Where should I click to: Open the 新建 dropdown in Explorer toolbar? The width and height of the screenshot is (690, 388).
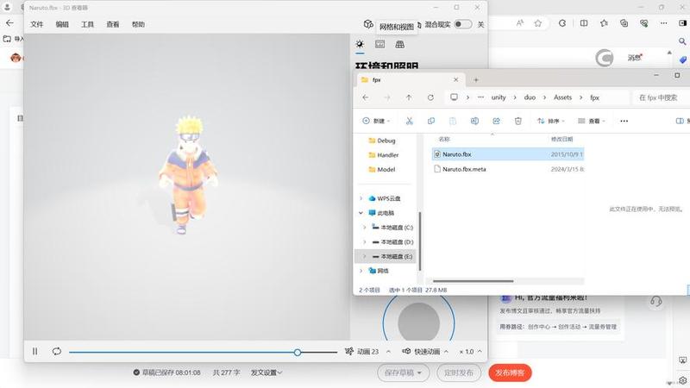[x=375, y=121]
